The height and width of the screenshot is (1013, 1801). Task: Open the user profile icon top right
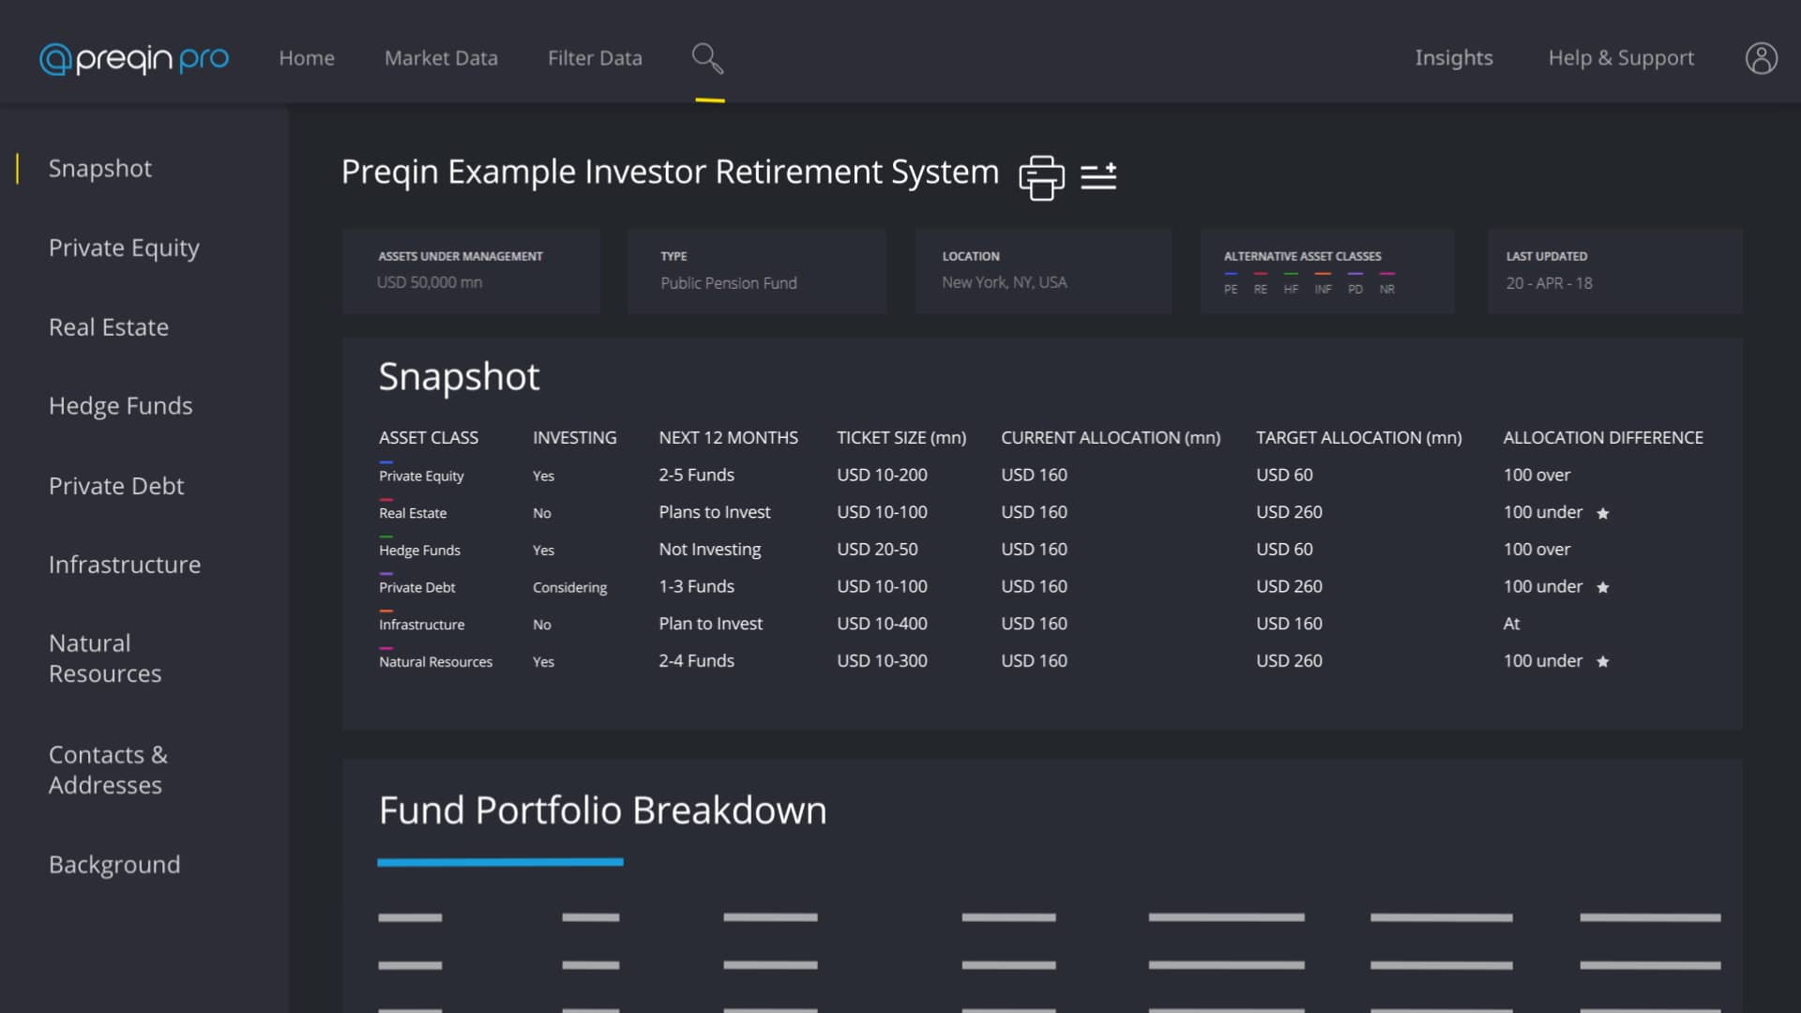[1761, 58]
